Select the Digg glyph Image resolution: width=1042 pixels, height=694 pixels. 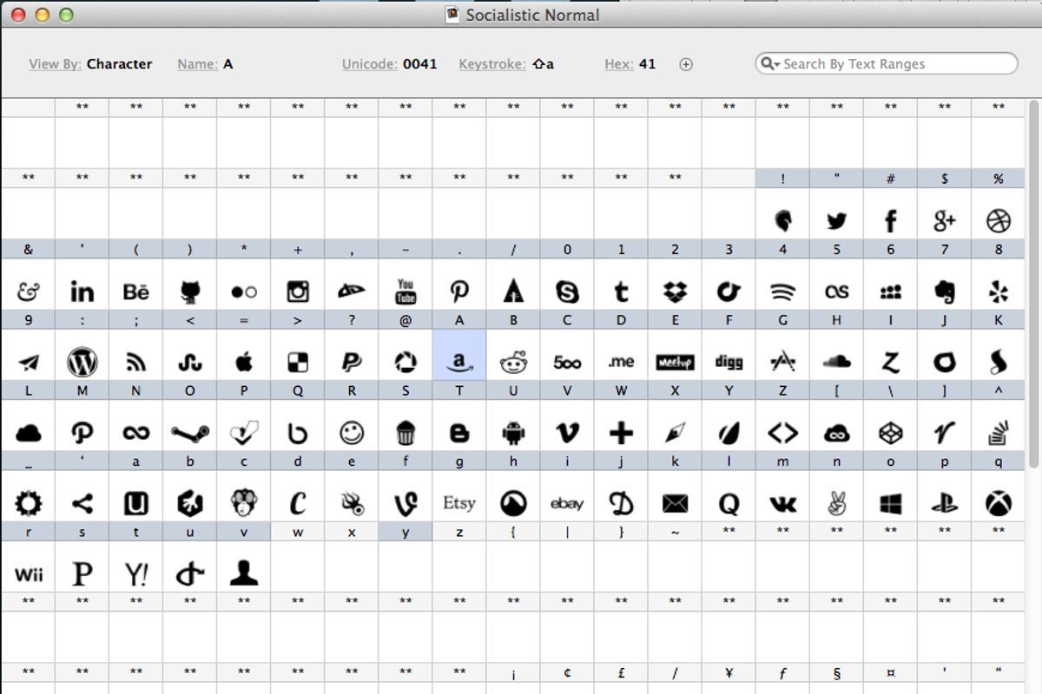(729, 363)
